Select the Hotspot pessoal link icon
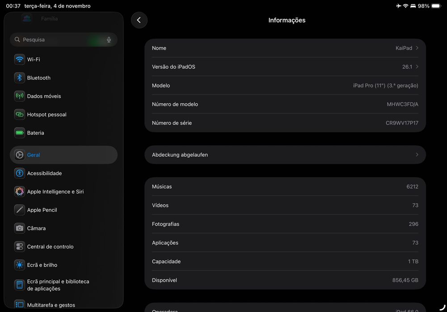 (x=19, y=114)
